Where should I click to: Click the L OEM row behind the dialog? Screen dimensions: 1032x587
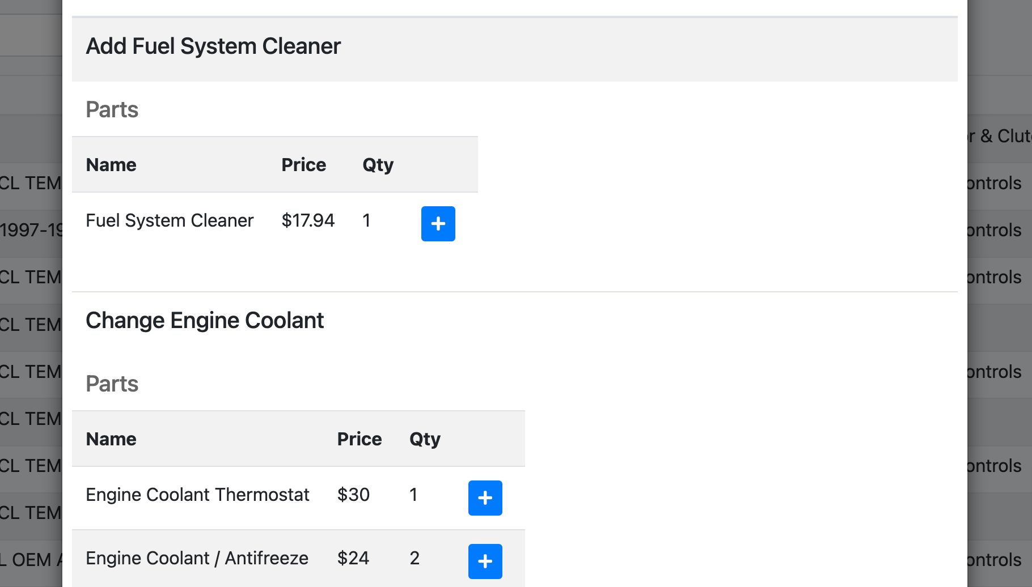click(x=31, y=560)
